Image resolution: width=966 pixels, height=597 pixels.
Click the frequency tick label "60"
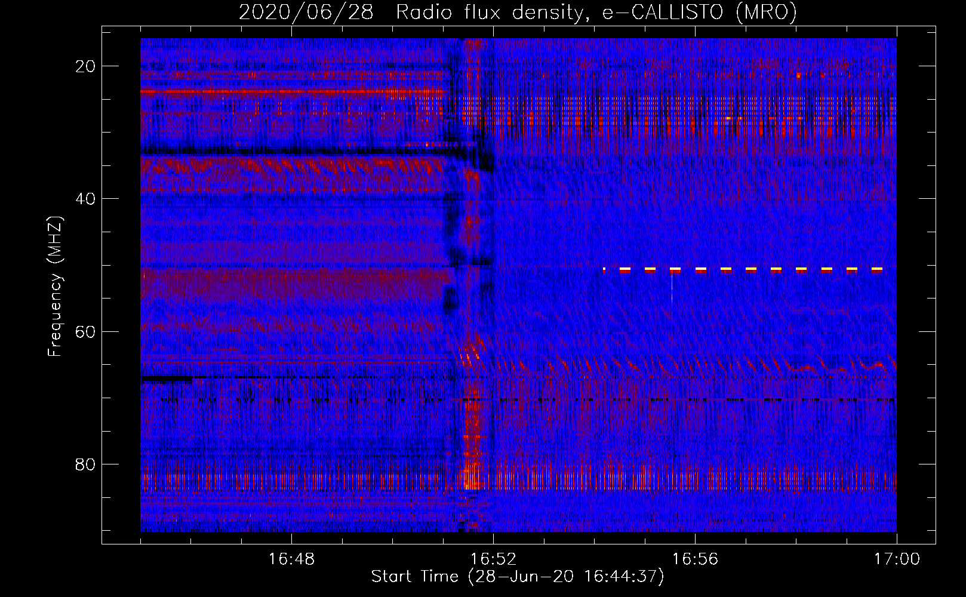(x=86, y=331)
